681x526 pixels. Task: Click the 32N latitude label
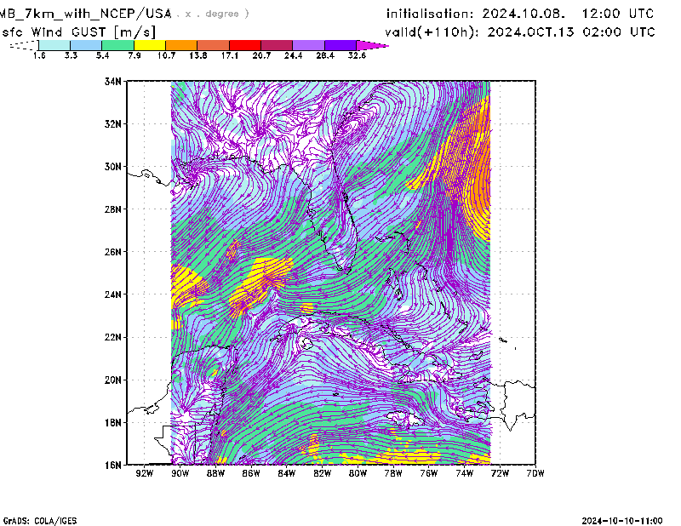click(113, 123)
